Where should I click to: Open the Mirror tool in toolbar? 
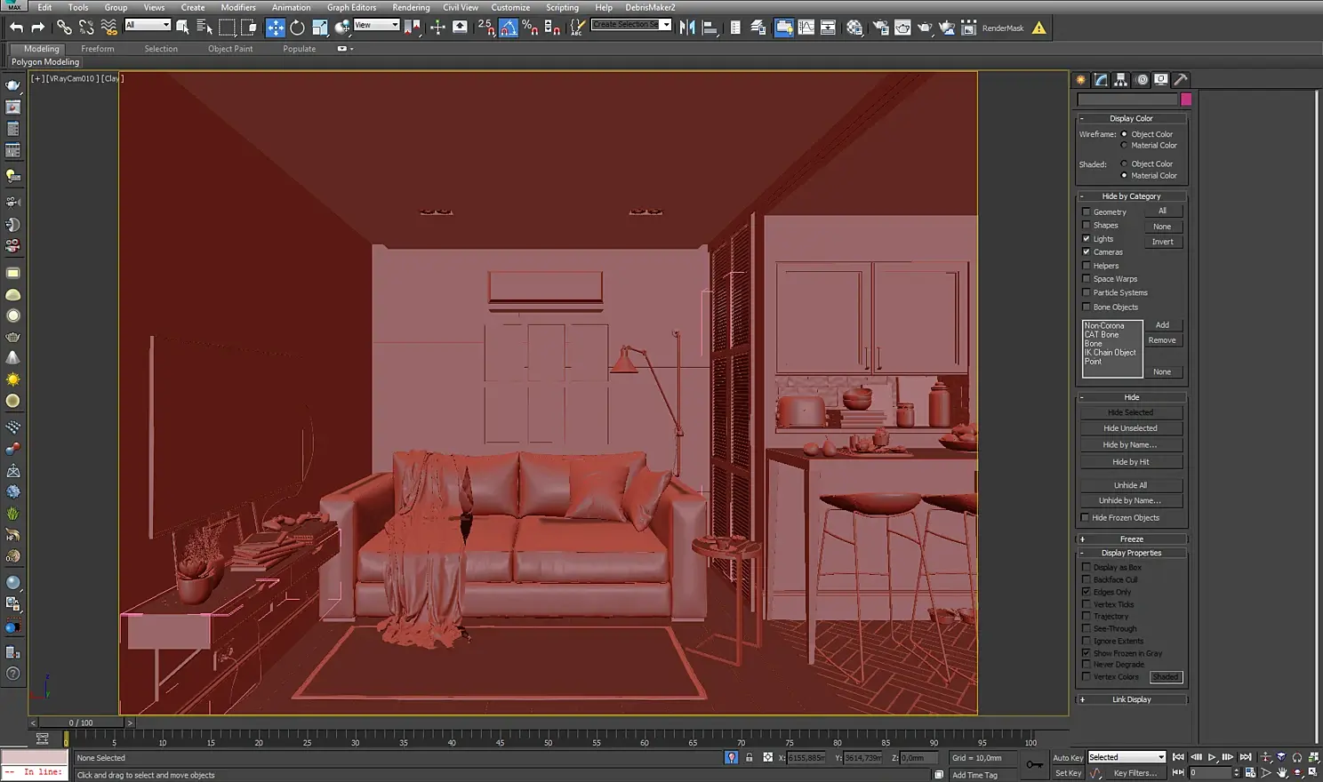(x=687, y=28)
